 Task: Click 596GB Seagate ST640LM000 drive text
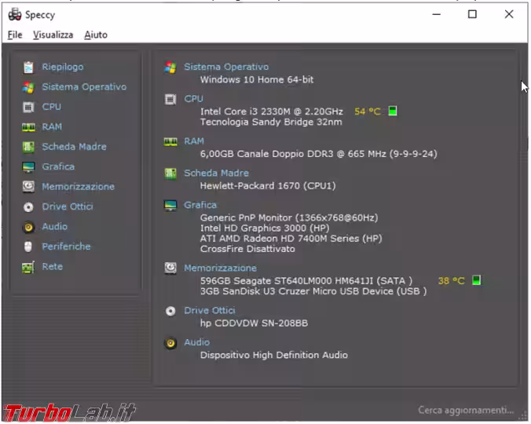(x=306, y=280)
